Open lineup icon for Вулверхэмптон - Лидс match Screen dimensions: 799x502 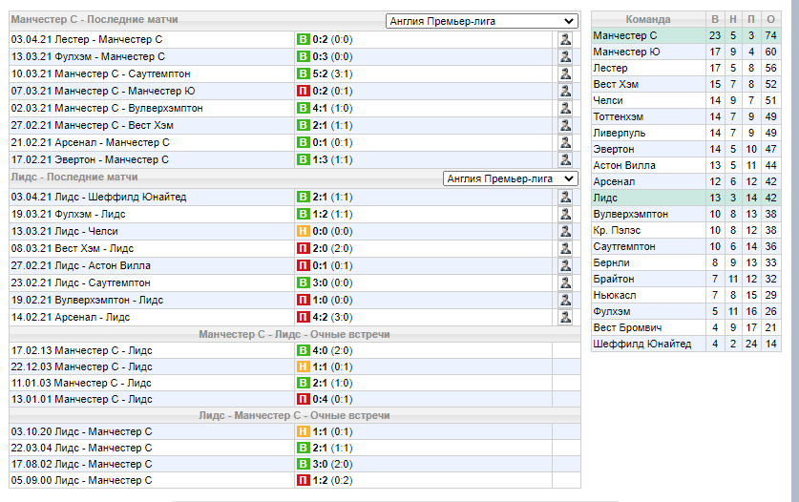[x=565, y=301]
